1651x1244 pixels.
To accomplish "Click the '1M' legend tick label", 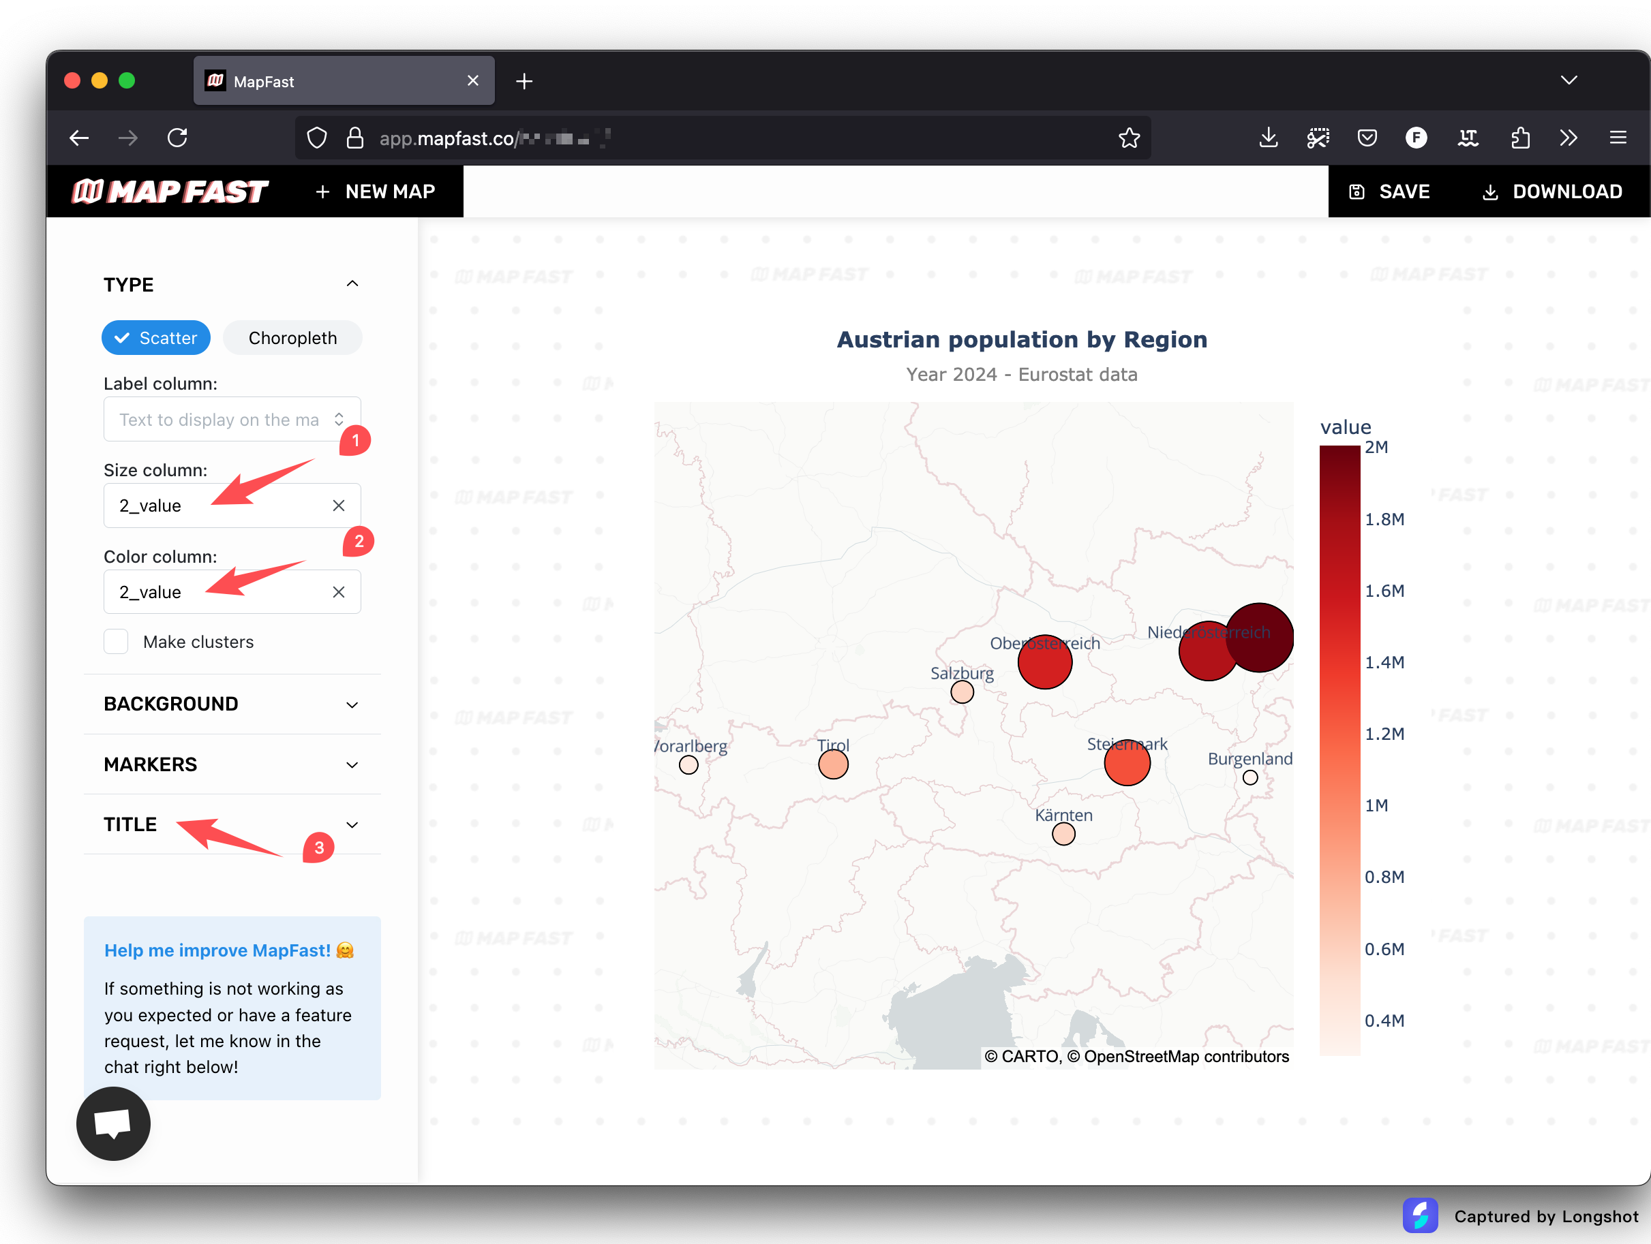I will [1376, 805].
